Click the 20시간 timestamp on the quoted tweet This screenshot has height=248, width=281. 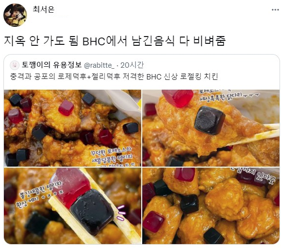132,65
